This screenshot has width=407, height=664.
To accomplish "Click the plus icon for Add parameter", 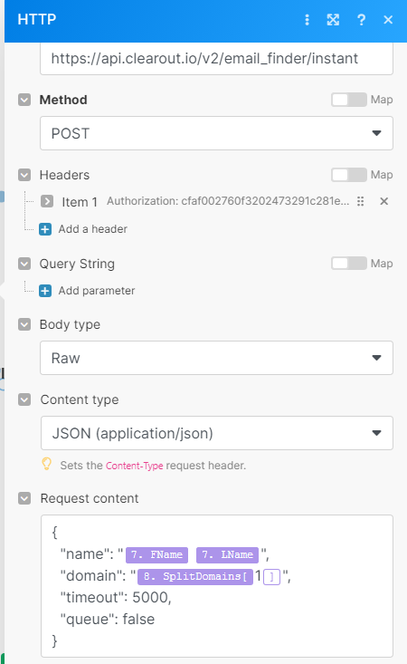I will click(45, 291).
